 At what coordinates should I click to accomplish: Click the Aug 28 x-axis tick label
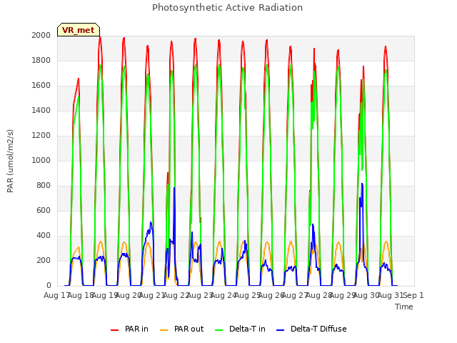click(x=318, y=296)
